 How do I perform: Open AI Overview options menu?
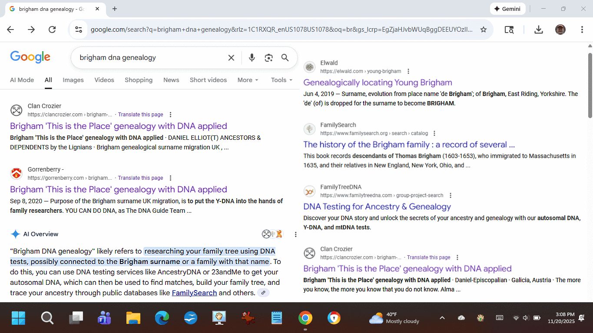295,234
